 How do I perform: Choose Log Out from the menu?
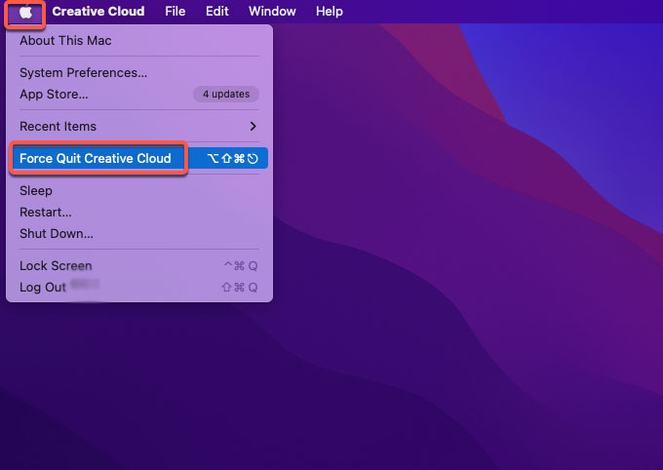[43, 288]
